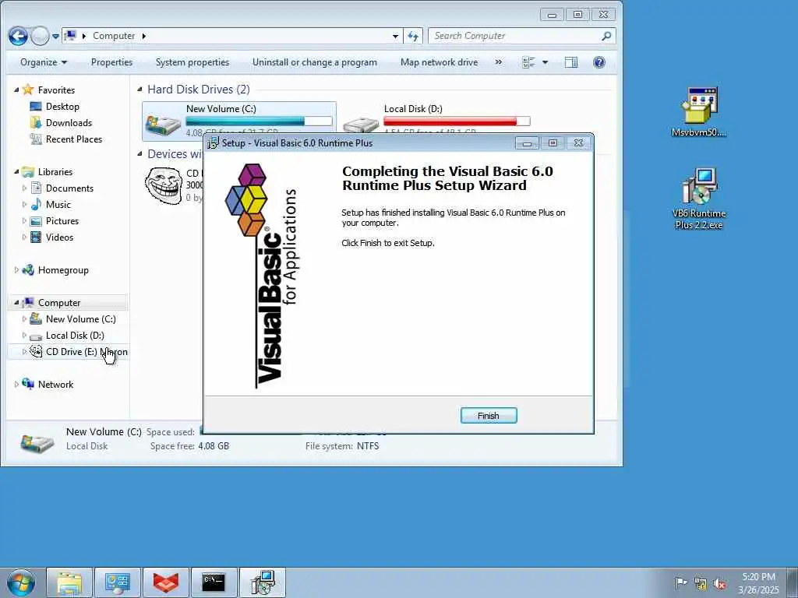This screenshot has height=598, width=798.
Task: Click Action Center flag in tray
Action: [681, 582]
